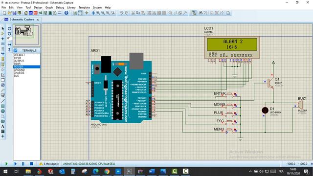Click the schematic overview thumbnail
The height and width of the screenshot is (176, 313).
point(27,35)
